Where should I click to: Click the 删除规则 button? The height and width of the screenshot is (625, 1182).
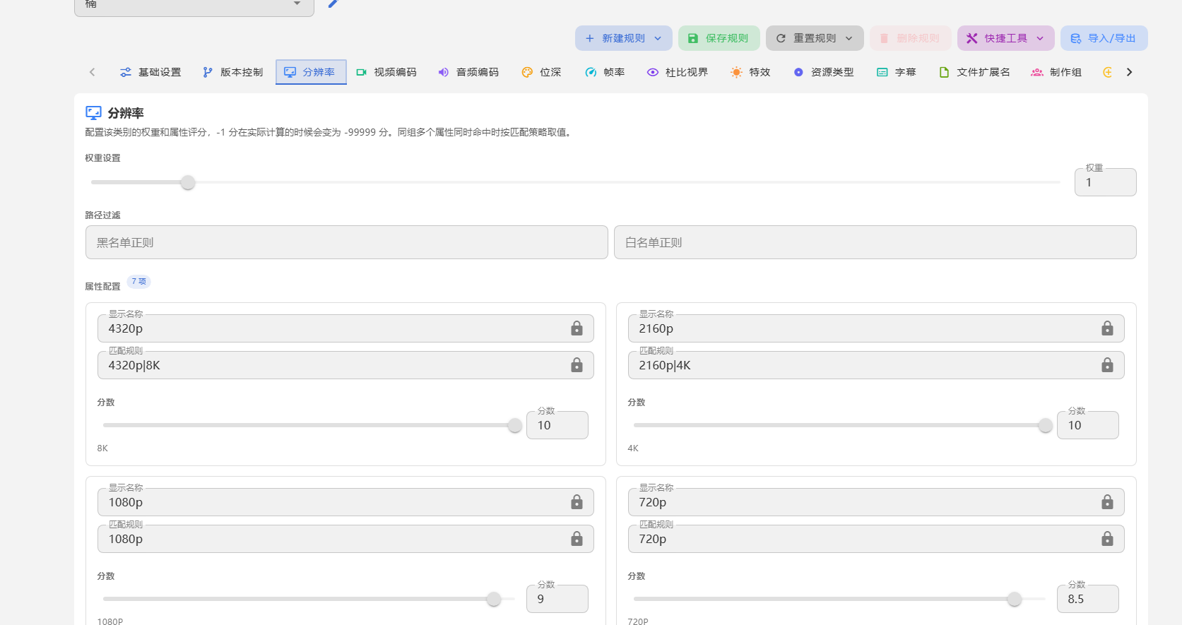(x=910, y=38)
